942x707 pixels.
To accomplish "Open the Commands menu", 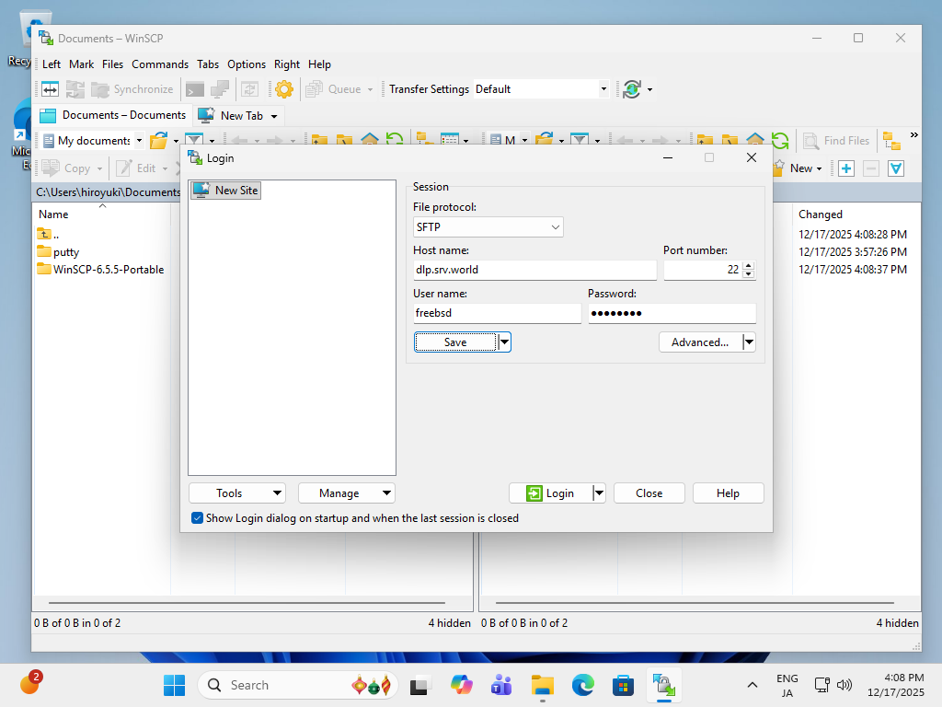I will (x=160, y=64).
